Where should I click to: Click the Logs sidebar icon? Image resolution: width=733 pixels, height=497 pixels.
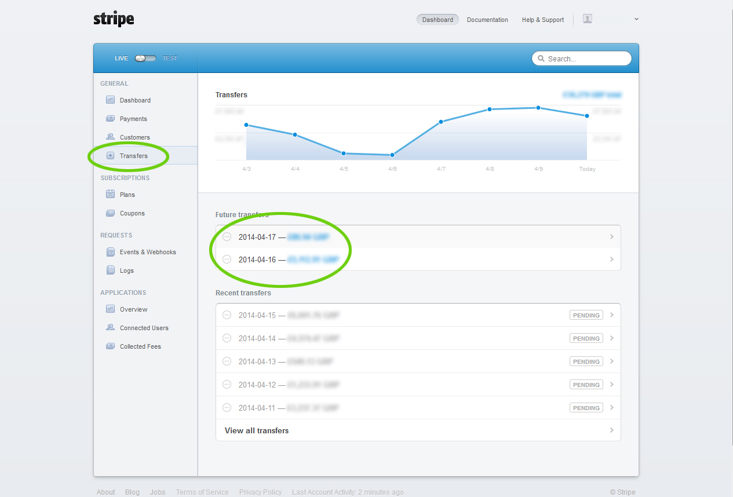click(110, 270)
